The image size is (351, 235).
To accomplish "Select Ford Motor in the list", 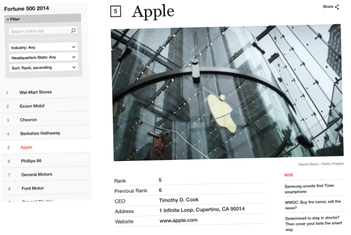I will click(x=33, y=188).
